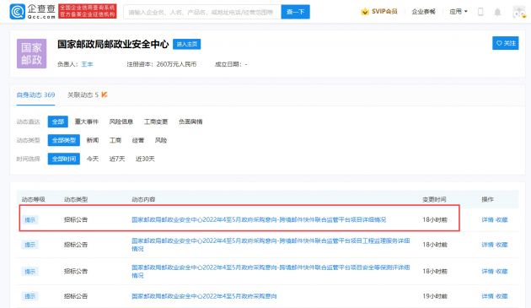
Task: Select the 负面舆情 filter
Action: 190,122
